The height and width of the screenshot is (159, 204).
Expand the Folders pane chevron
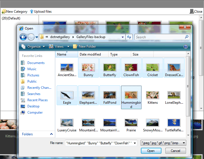click(x=51, y=134)
